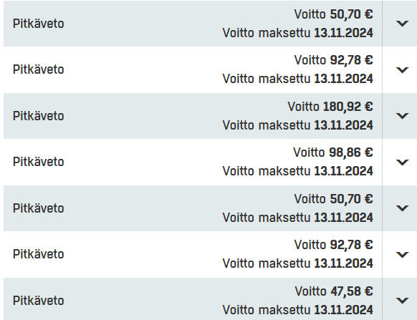Screen dimensions: 417x320
Task: Open chevron of the topmost 50,70 € row
Action: (x=402, y=24)
